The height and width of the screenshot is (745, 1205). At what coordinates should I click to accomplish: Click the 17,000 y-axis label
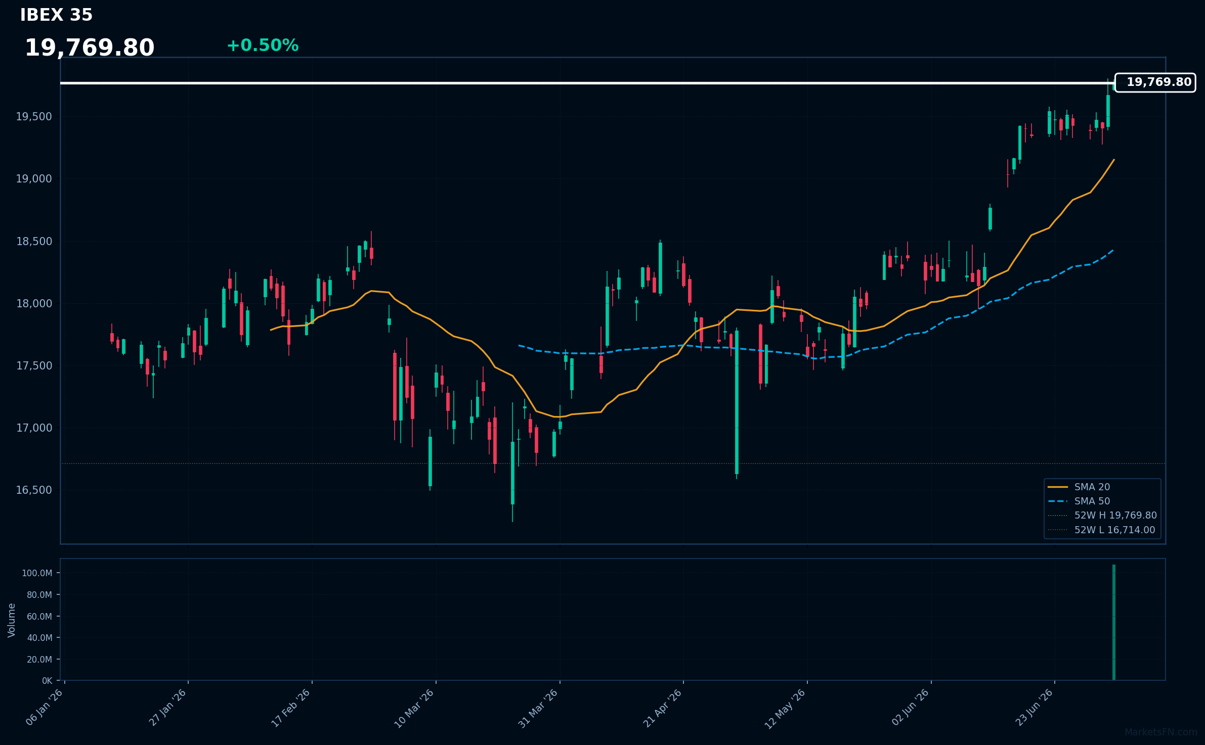(34, 428)
